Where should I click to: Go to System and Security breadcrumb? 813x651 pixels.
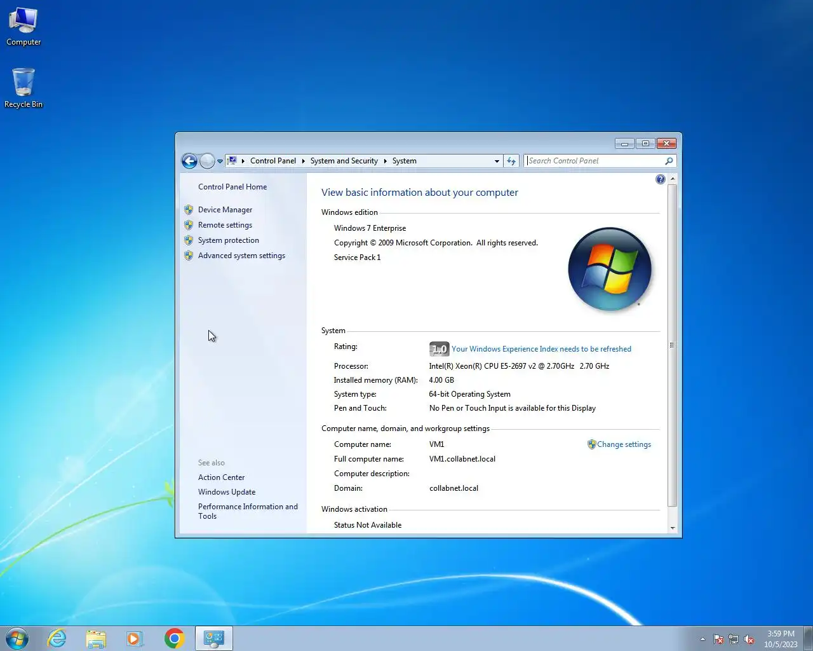(344, 161)
